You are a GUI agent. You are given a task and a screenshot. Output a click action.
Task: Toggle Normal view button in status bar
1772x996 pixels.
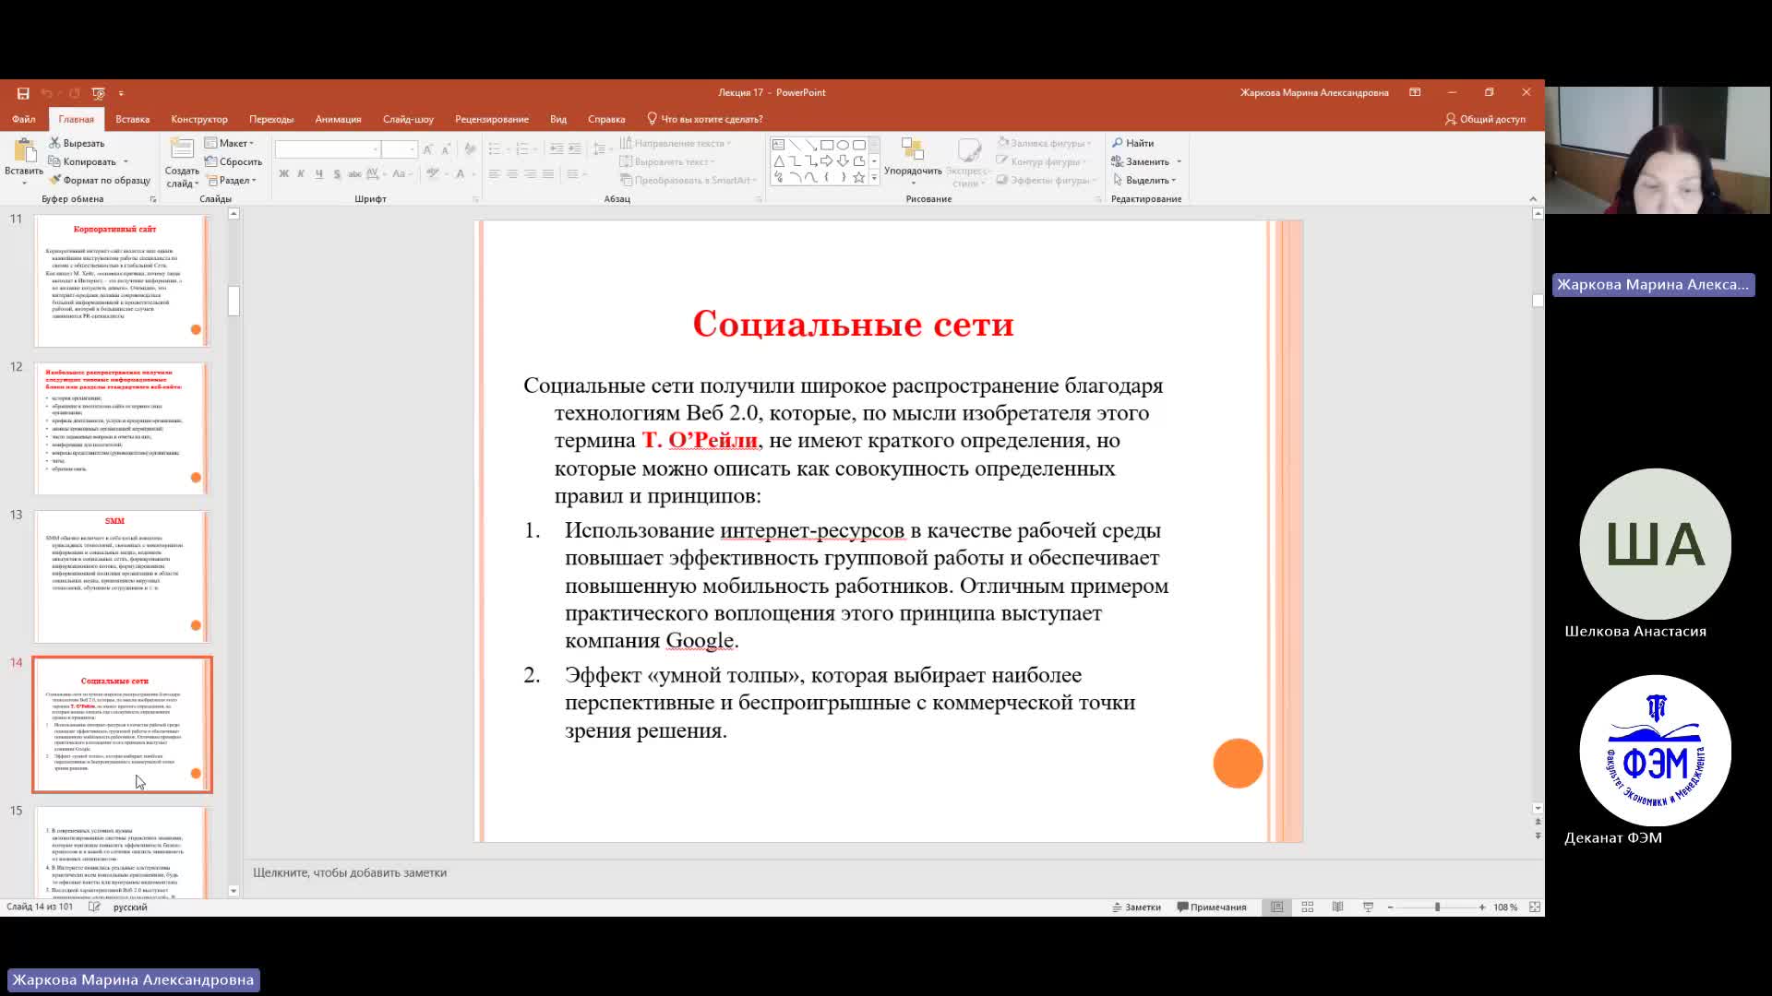[x=1276, y=907]
